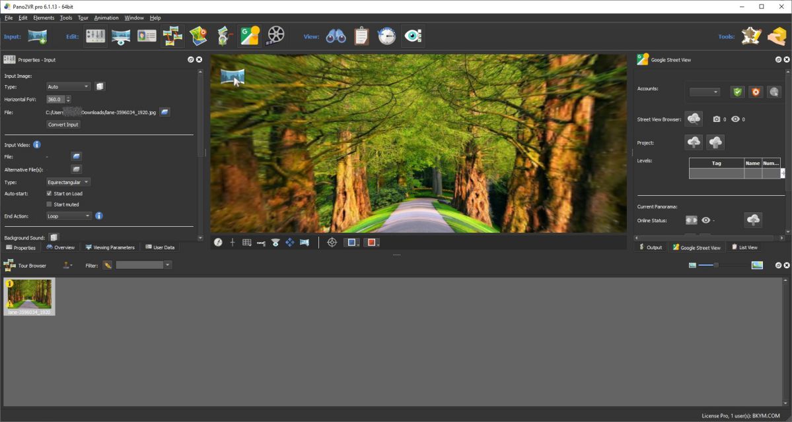
Task: Click the Convert Input button
Action: click(63, 125)
